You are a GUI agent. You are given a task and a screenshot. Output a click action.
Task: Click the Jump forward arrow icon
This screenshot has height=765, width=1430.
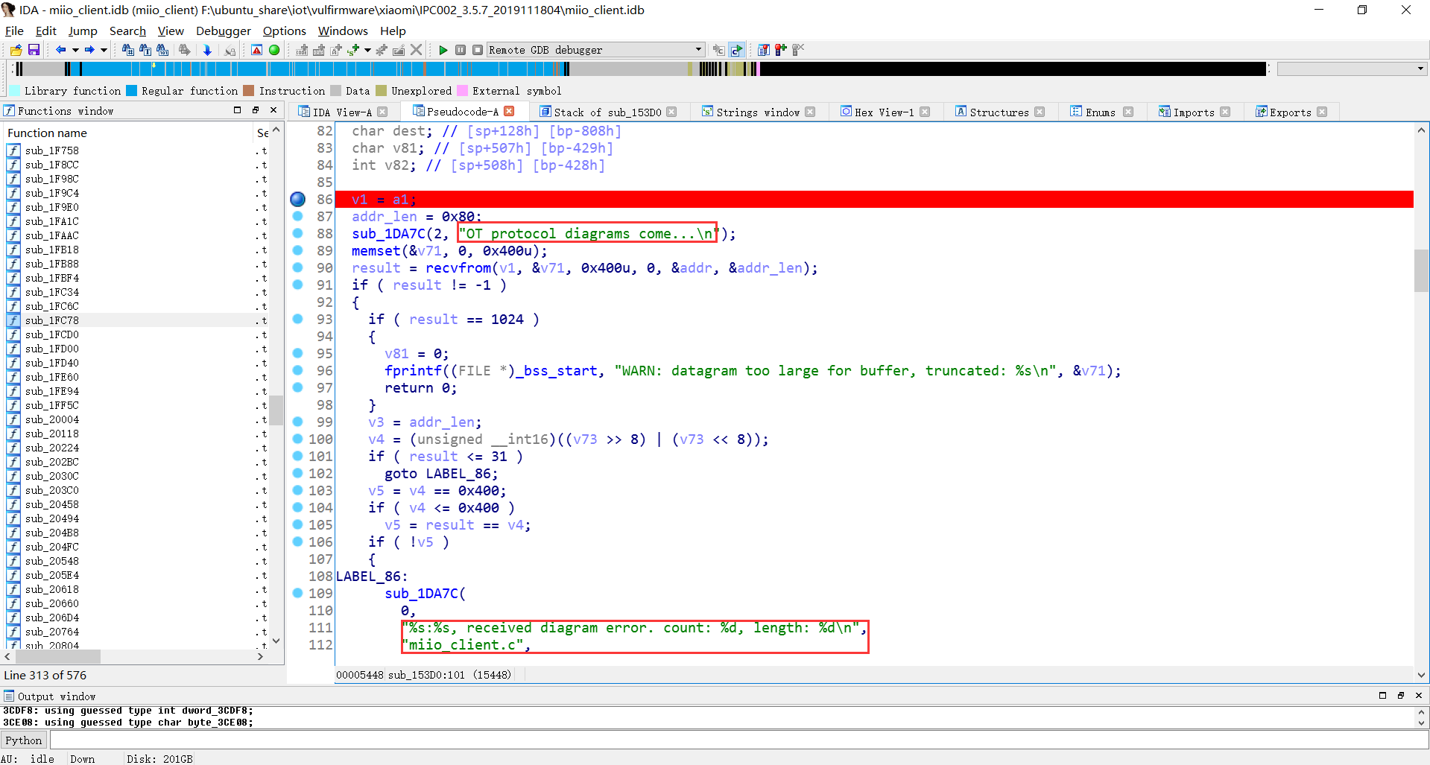(89, 50)
